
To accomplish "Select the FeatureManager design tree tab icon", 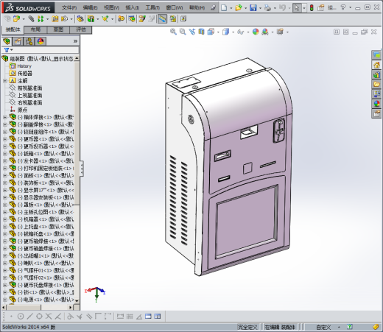I will click(7, 41).
